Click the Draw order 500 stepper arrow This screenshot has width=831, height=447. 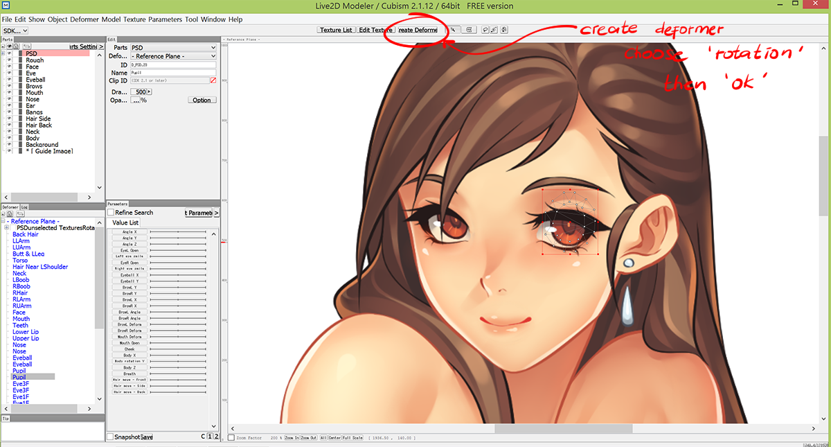149,91
